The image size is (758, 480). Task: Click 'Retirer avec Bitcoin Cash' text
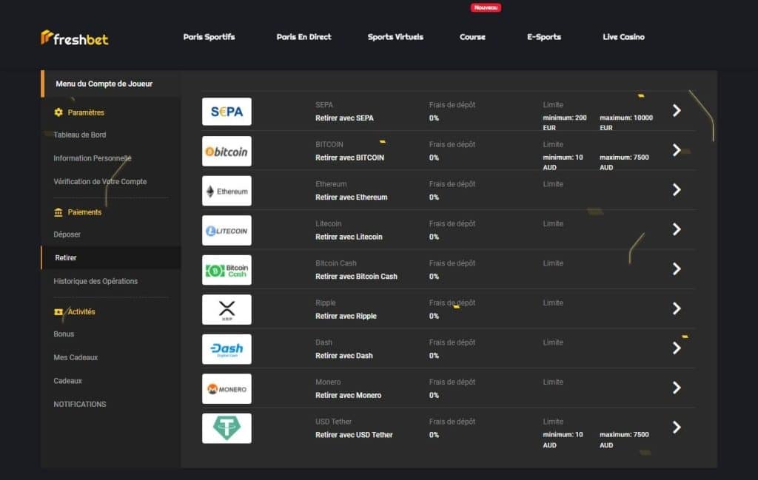[x=356, y=276]
